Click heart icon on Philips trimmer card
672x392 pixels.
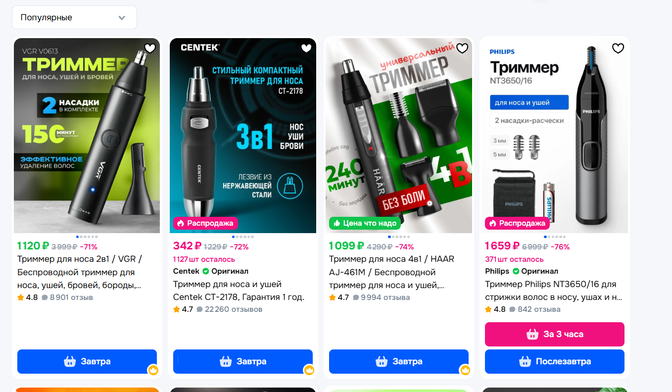click(x=618, y=48)
